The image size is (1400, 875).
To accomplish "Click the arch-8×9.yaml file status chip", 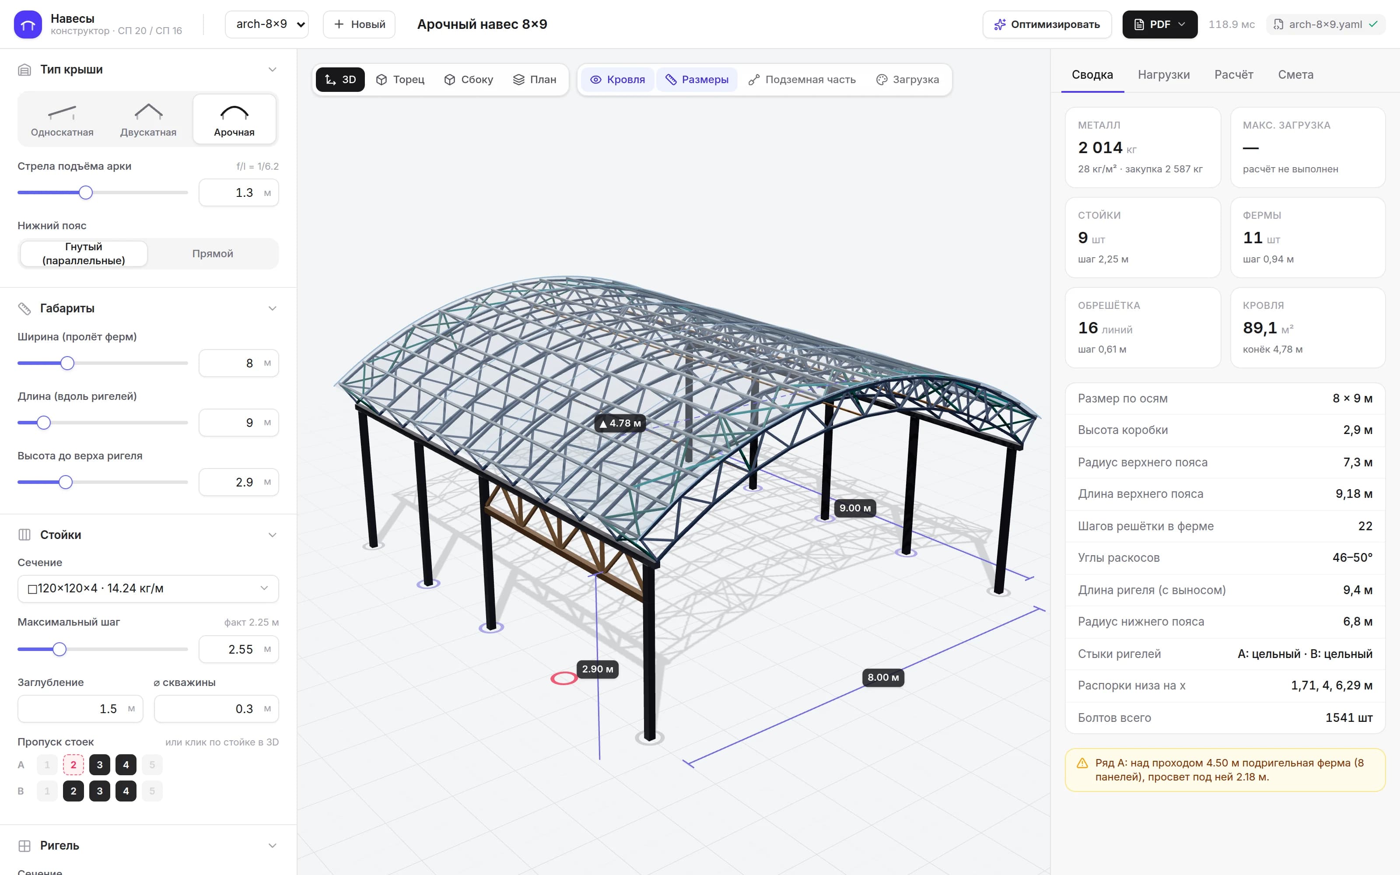I will tap(1325, 24).
